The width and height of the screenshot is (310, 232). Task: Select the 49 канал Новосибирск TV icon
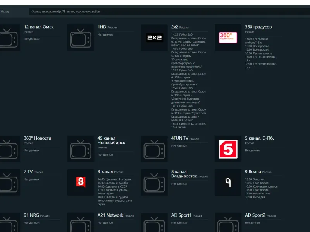(x=81, y=149)
